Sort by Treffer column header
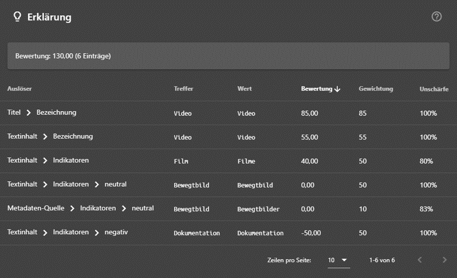Viewport: 457px width, 278px height. click(183, 88)
